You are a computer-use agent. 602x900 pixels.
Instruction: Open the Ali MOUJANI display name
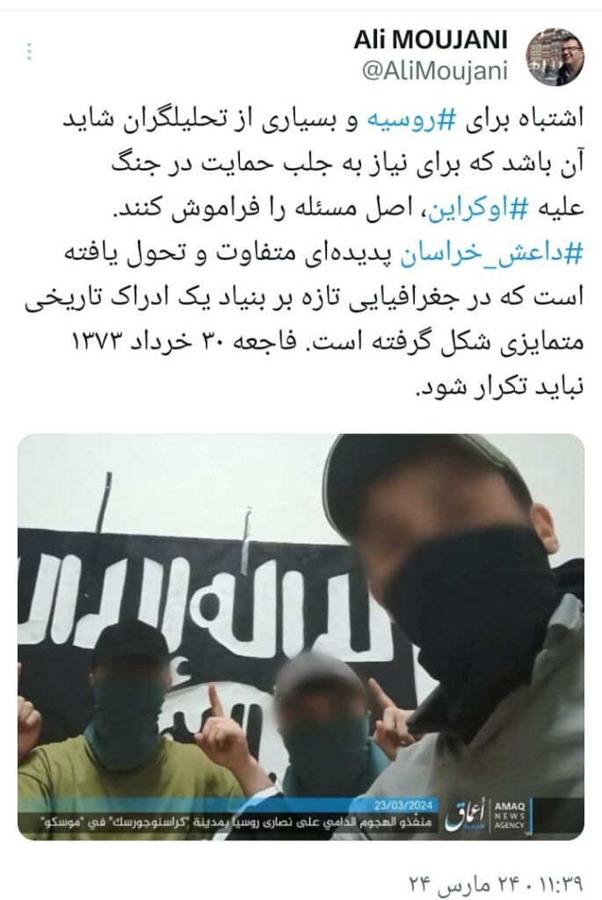(431, 40)
